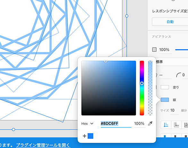The height and width of the screenshot is (148, 188).
Task: Click the circular handle on the vertical canvas guide
Action: coord(127,16)
